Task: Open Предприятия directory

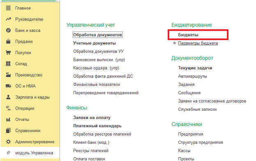Action: [x=191, y=134]
